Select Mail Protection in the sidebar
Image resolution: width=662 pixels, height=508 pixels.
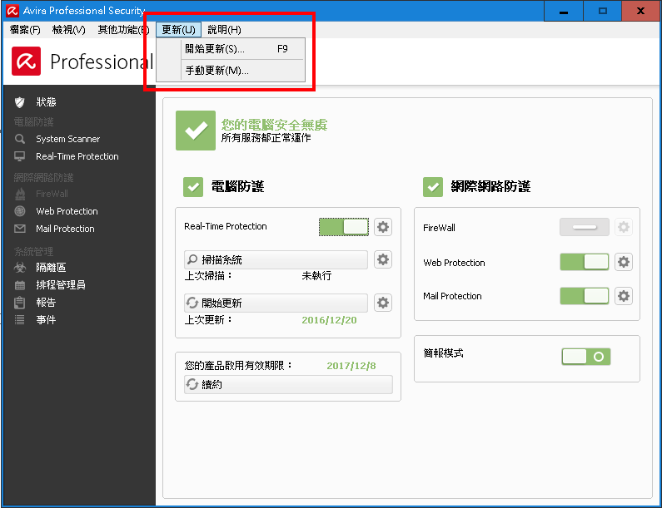tap(65, 229)
